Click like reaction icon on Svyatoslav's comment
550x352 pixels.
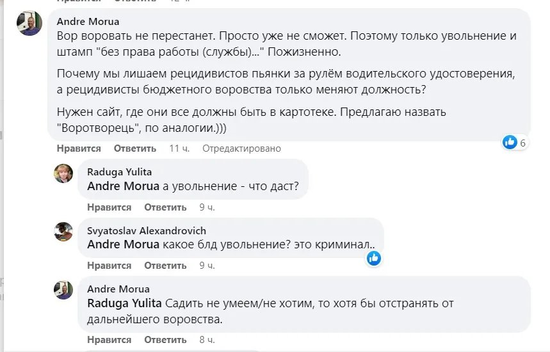pyautogui.click(x=374, y=258)
